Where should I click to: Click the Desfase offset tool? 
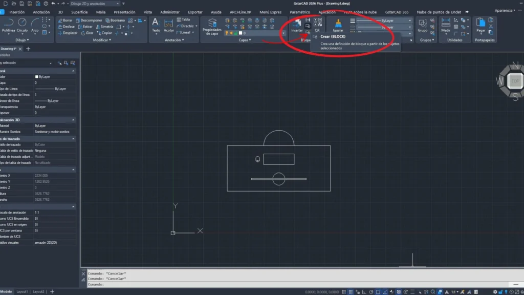(x=66, y=27)
